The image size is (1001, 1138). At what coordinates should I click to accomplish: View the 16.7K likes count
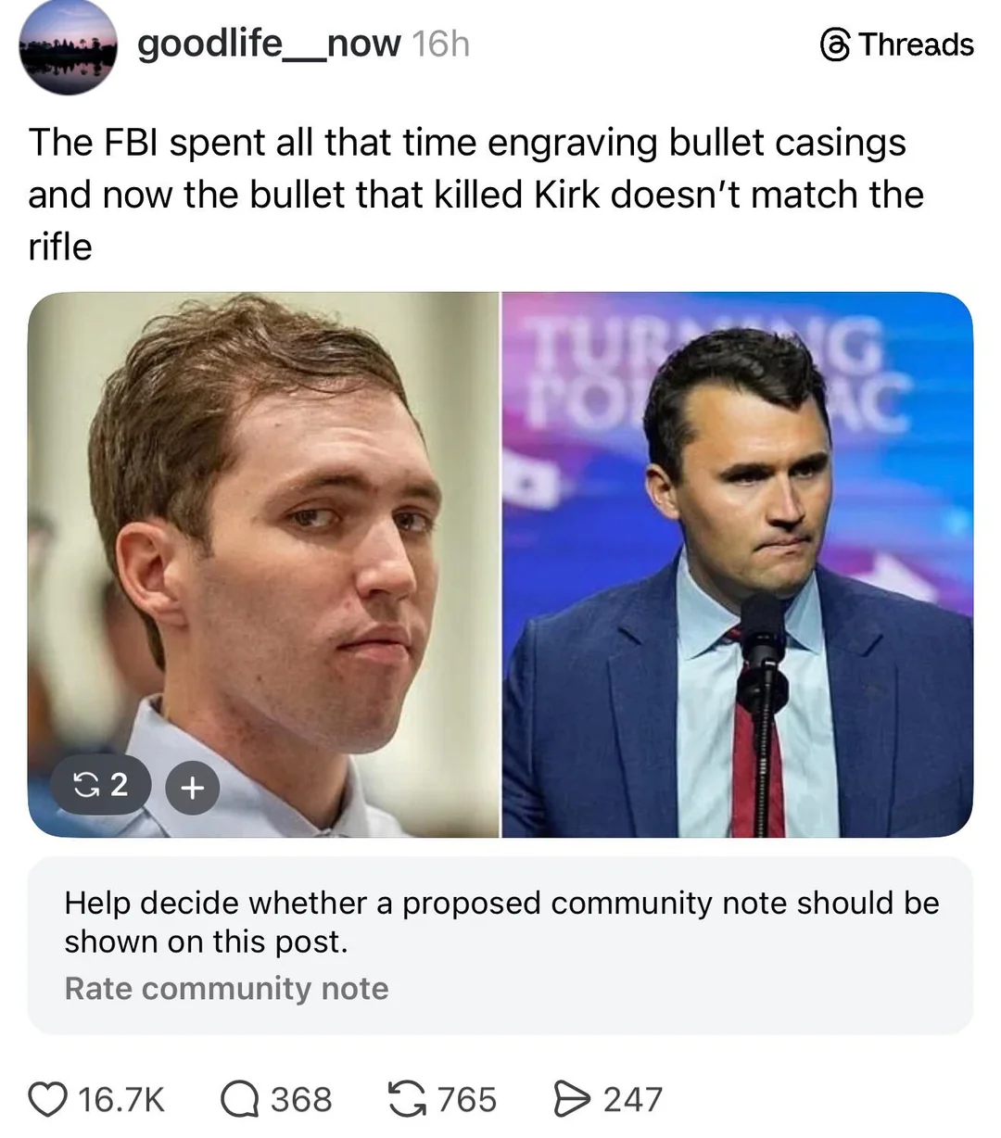pos(121,1099)
